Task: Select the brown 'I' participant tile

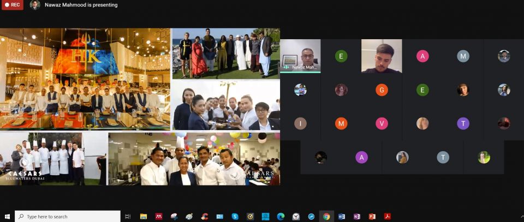Action: click(300, 124)
